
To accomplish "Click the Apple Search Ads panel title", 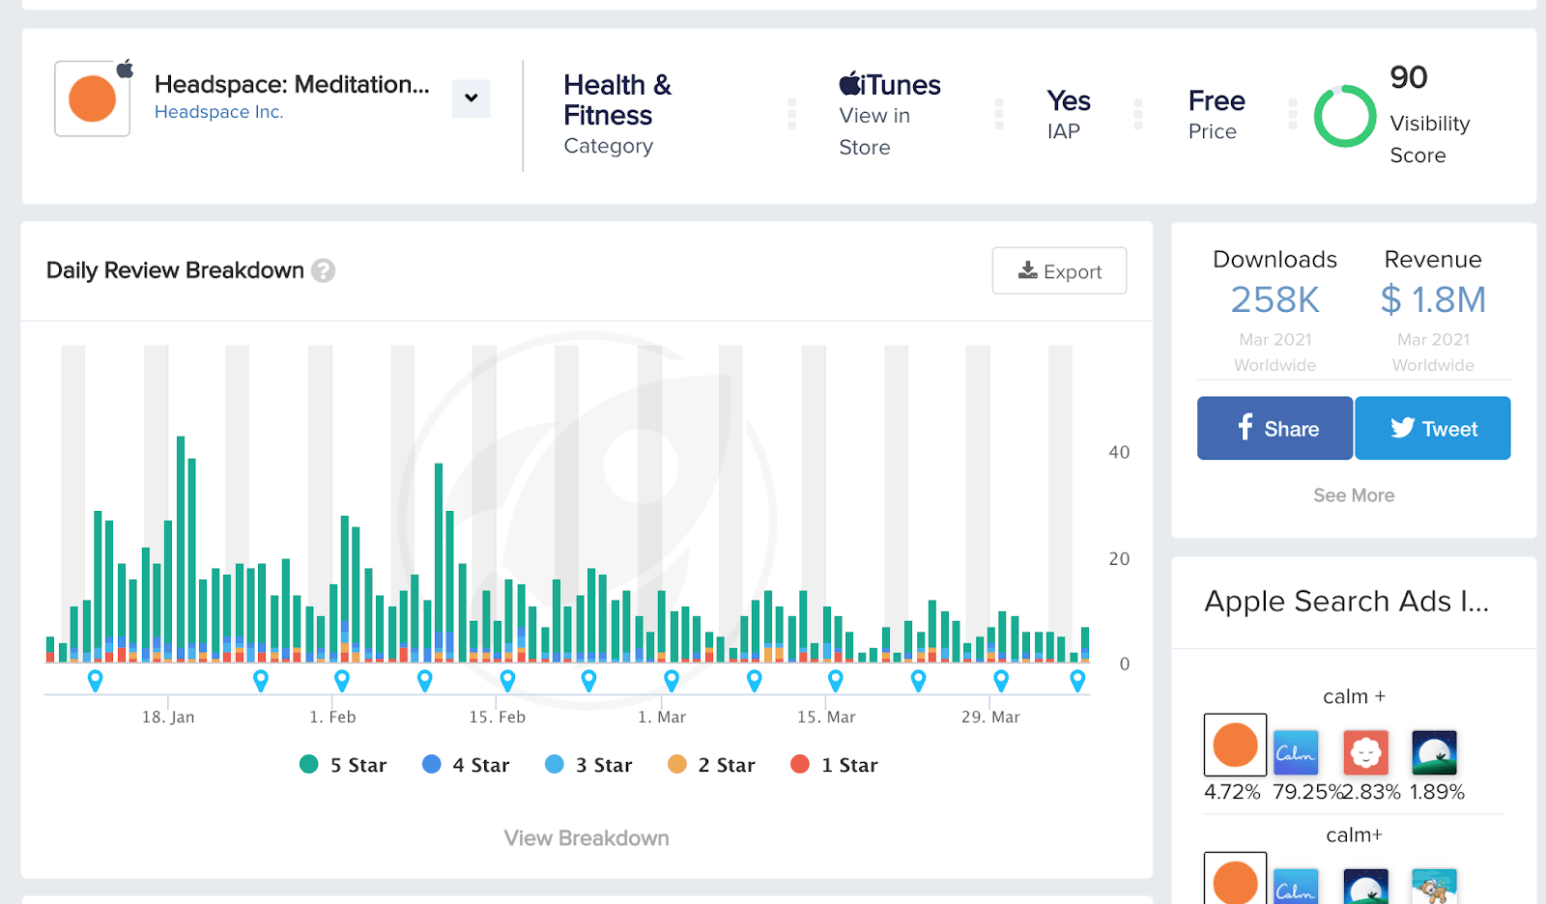I will [1346, 601].
